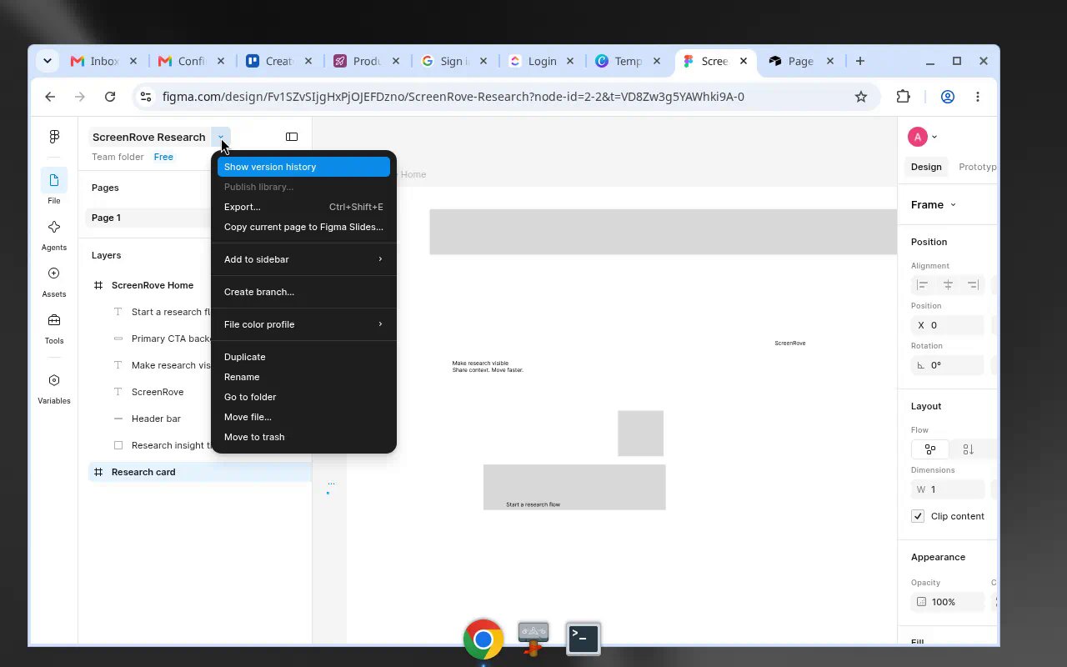Image resolution: width=1067 pixels, height=667 pixels.
Task: Select the Research insight layer
Action: pos(171,445)
